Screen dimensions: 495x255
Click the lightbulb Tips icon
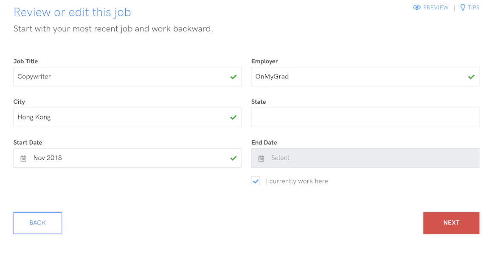pos(463,8)
